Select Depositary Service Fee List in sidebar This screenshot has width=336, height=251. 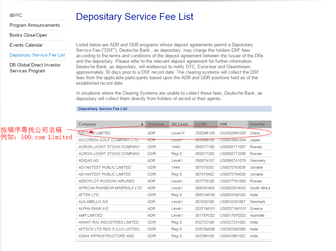click(37, 55)
